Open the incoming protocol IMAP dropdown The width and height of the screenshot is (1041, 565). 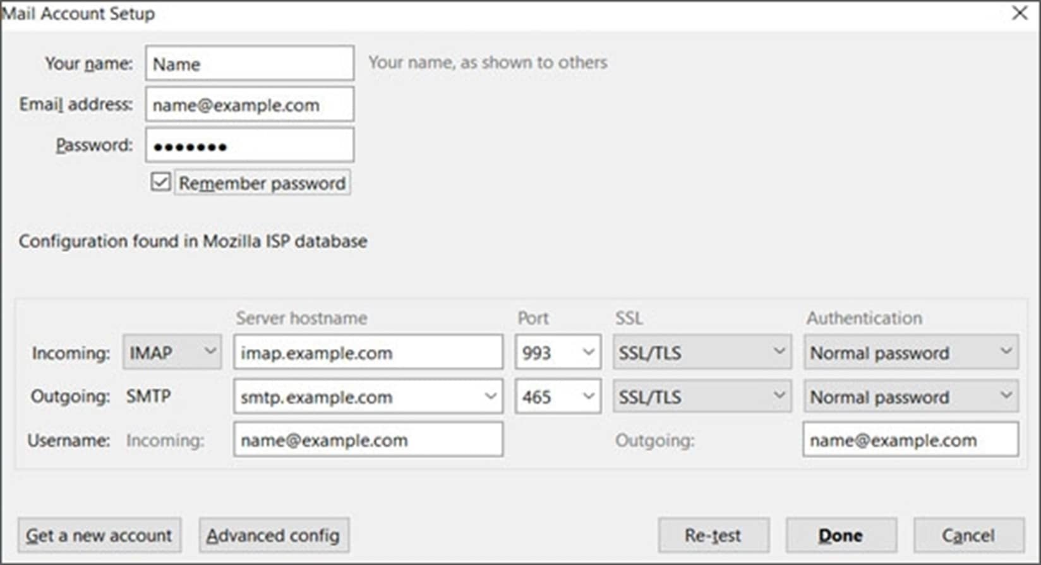click(x=172, y=352)
